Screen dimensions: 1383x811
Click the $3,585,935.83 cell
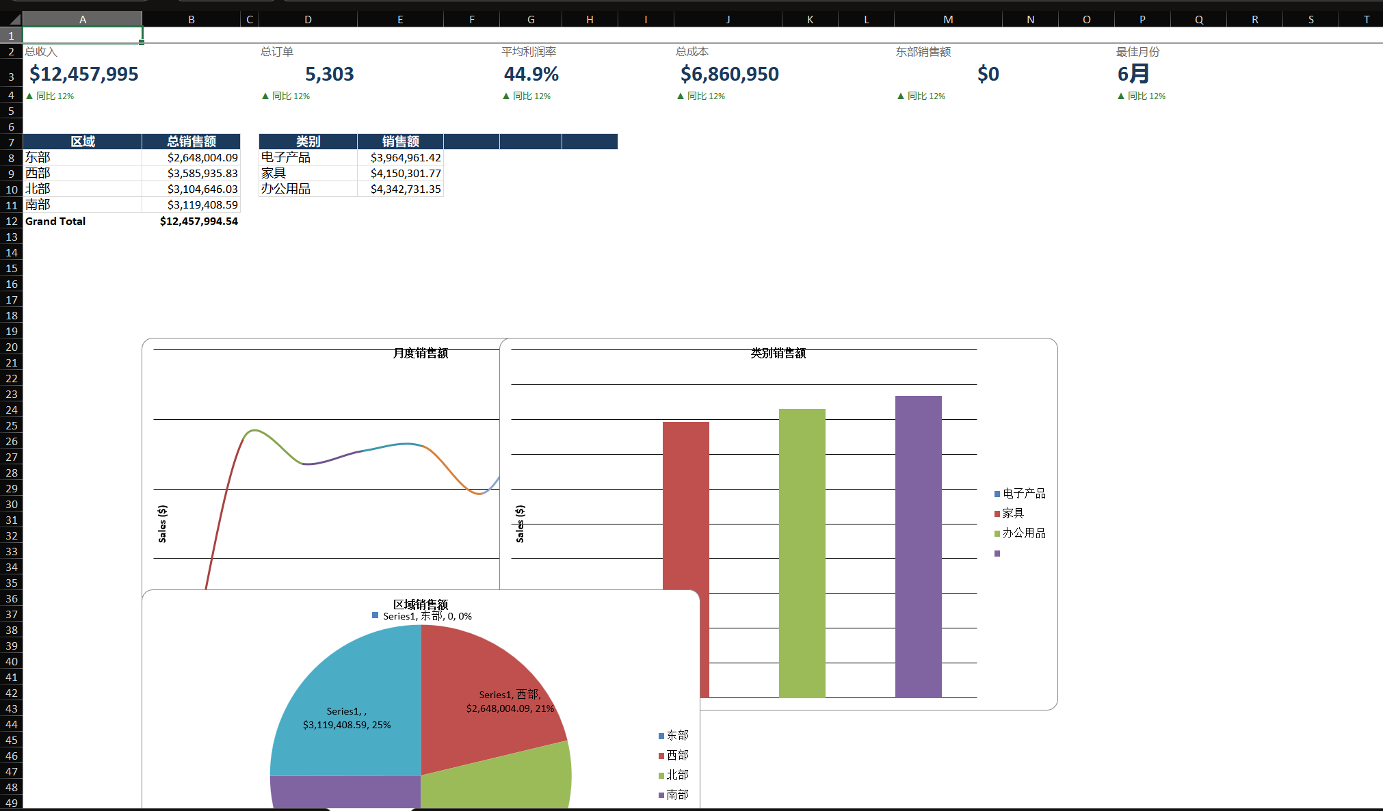point(192,173)
